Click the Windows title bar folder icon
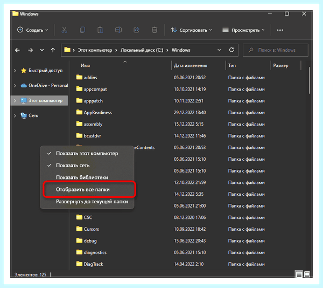The image size is (323, 288). pyautogui.click(x=16, y=13)
